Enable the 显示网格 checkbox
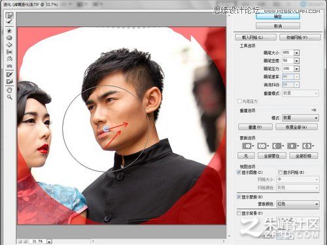327x245 pixels. (x=280, y=172)
